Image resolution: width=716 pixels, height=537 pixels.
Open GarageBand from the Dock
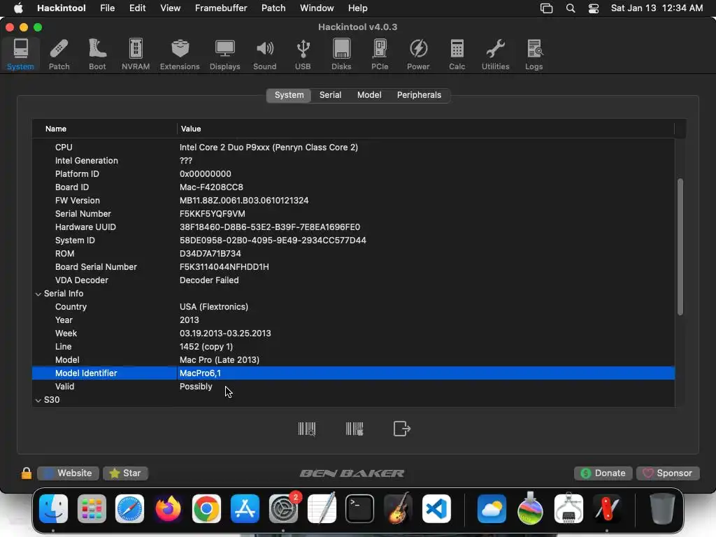[398, 508]
